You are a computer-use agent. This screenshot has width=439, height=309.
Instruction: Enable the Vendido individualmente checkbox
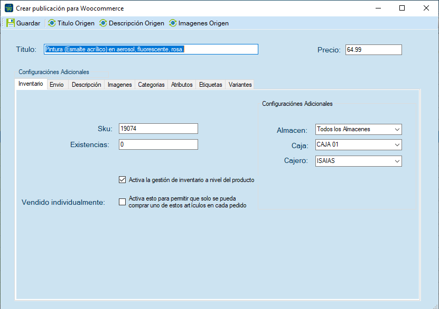click(123, 202)
